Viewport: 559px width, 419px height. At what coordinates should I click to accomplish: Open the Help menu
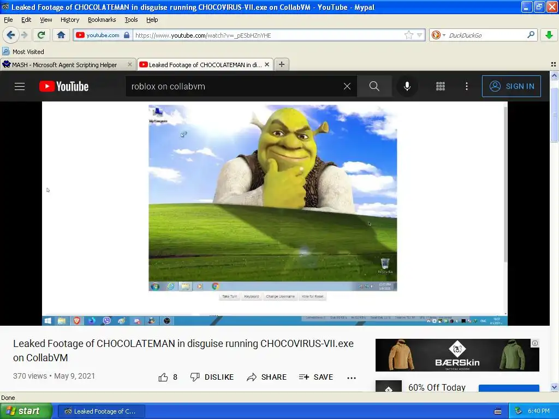pyautogui.click(x=152, y=20)
